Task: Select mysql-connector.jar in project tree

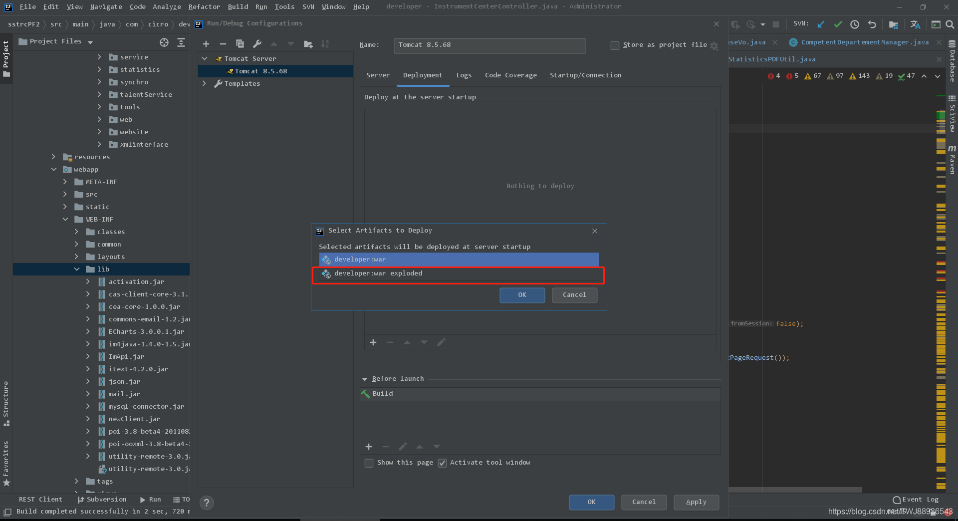Action: (146, 407)
